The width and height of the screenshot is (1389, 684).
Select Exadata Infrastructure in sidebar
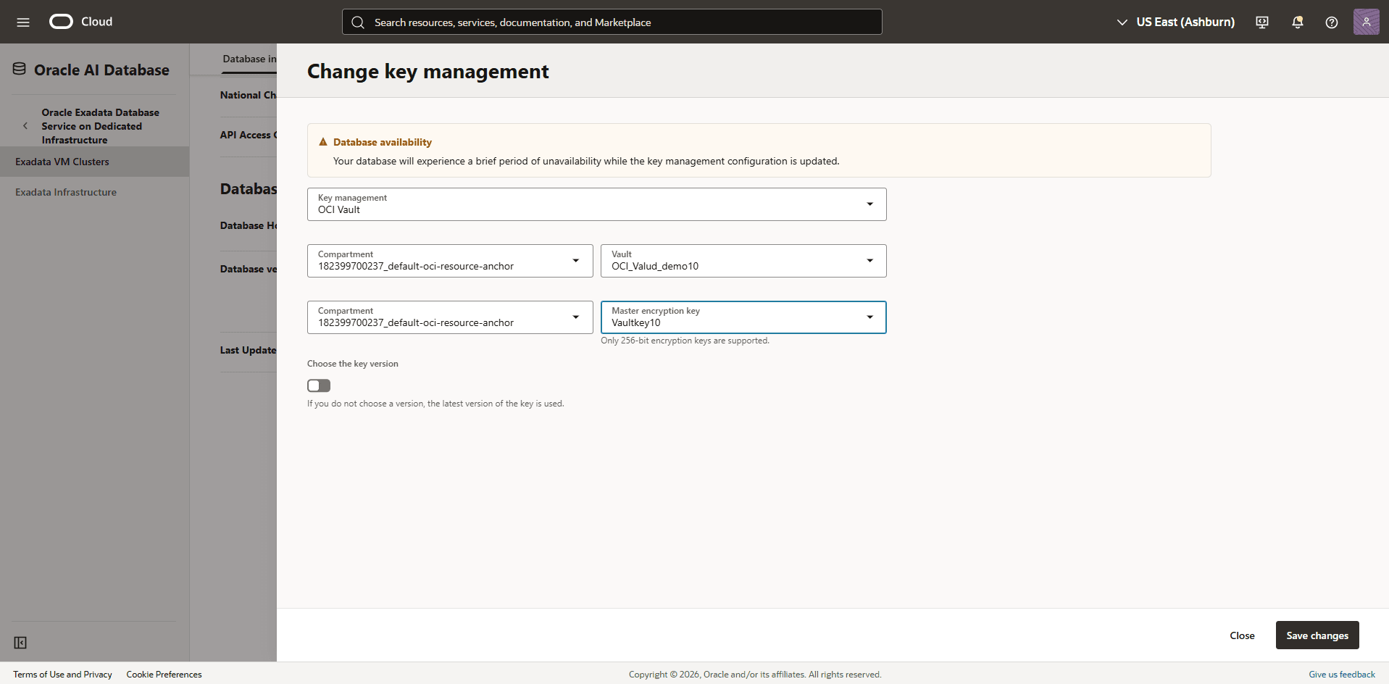(x=94, y=192)
